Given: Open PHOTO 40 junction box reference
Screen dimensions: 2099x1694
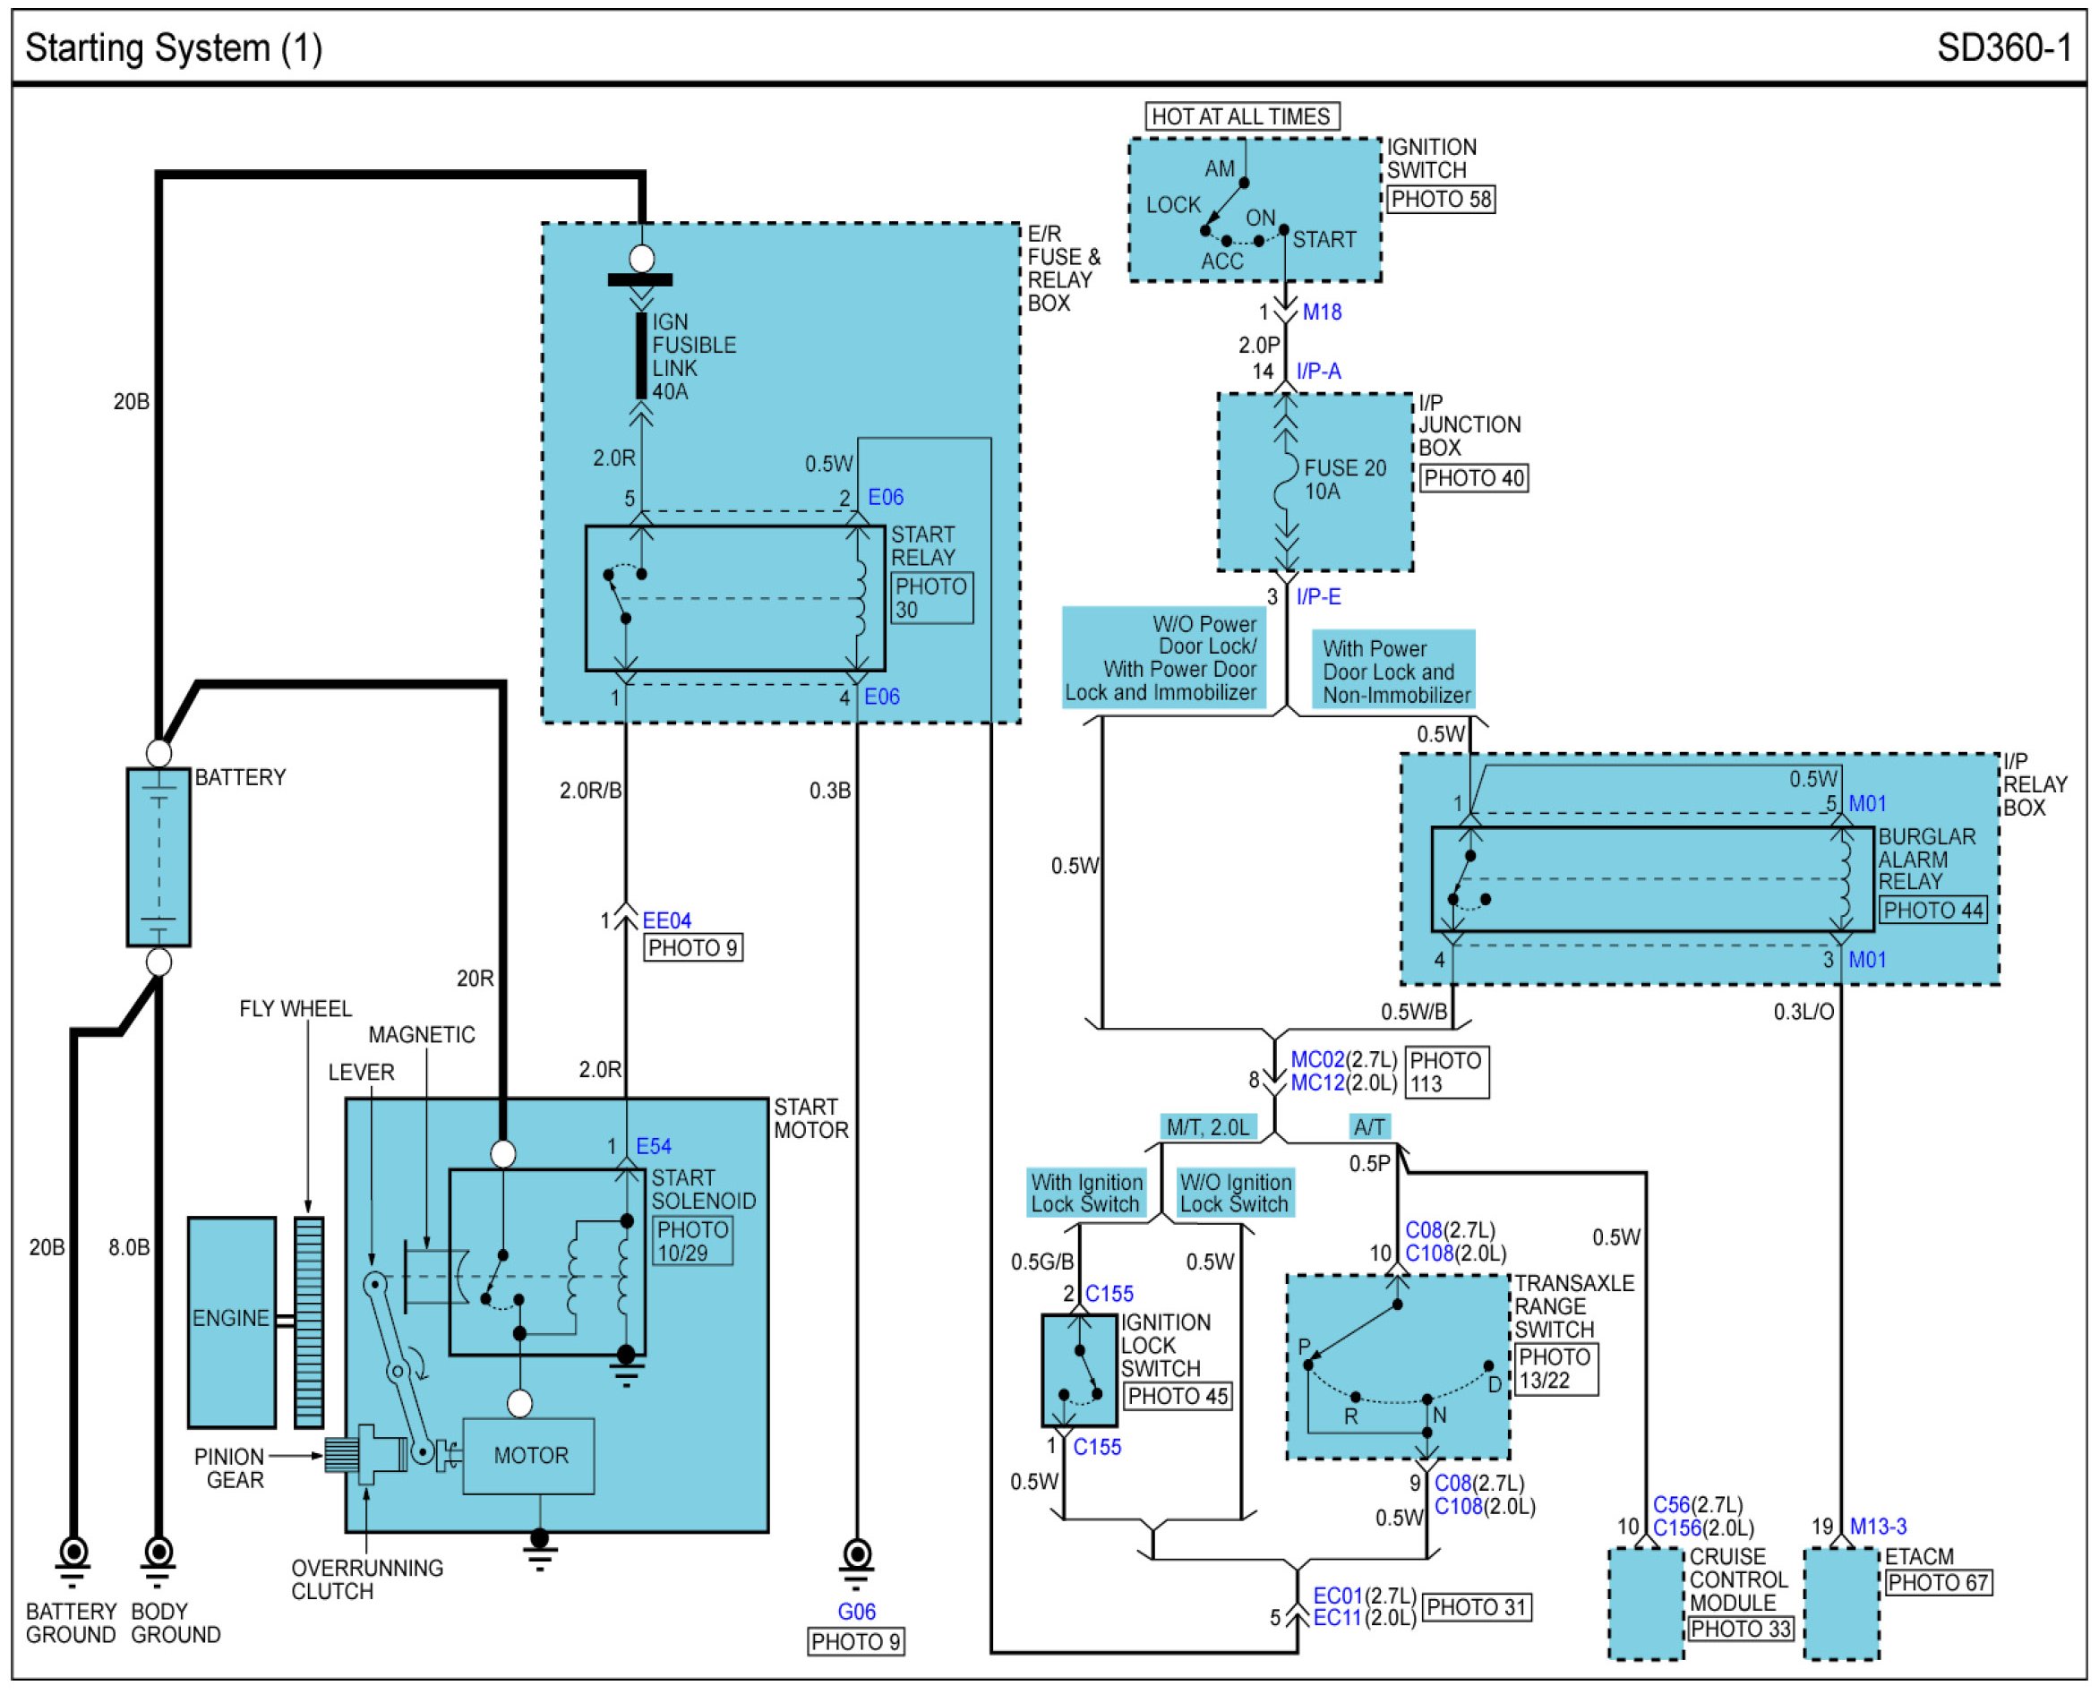Looking at the screenshot, I should tap(1473, 479).
